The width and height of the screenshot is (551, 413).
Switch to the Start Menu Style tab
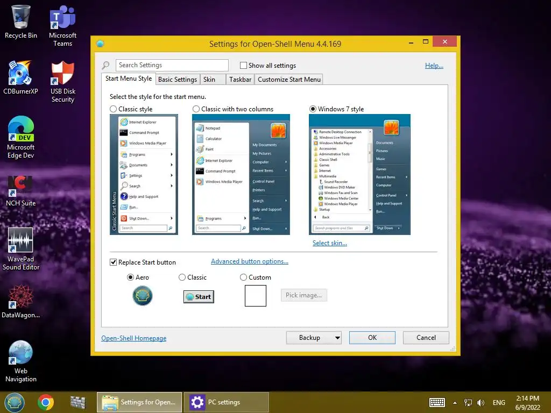pos(129,79)
